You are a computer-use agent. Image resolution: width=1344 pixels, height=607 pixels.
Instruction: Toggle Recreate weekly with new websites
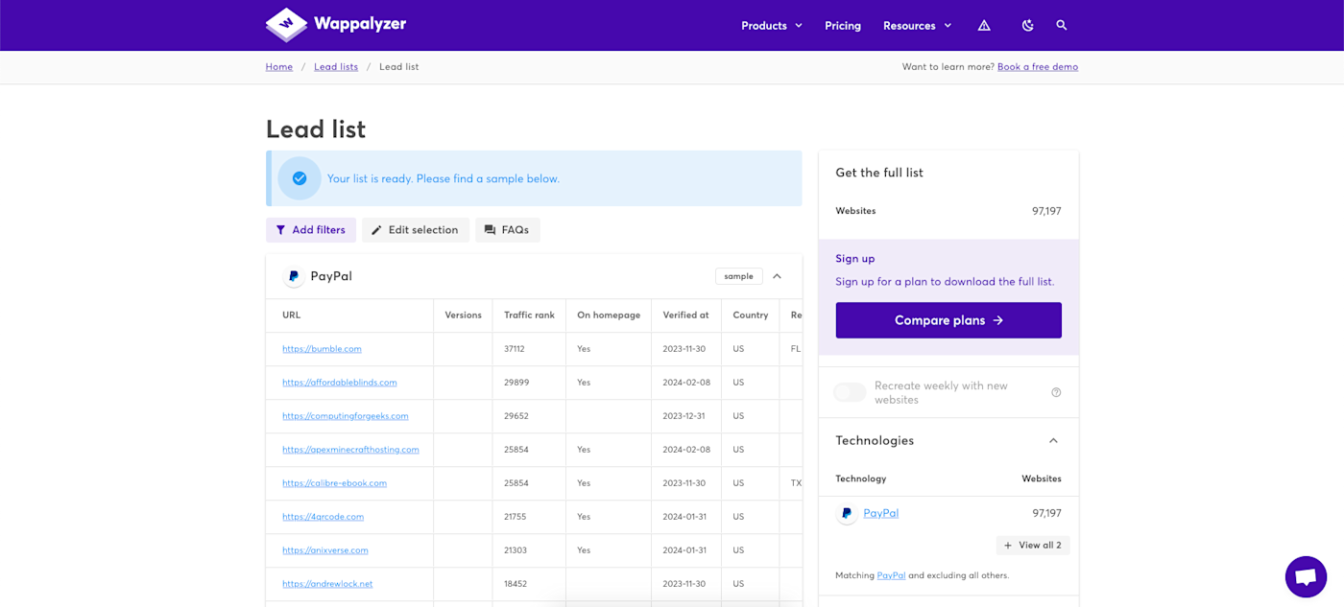tap(850, 392)
